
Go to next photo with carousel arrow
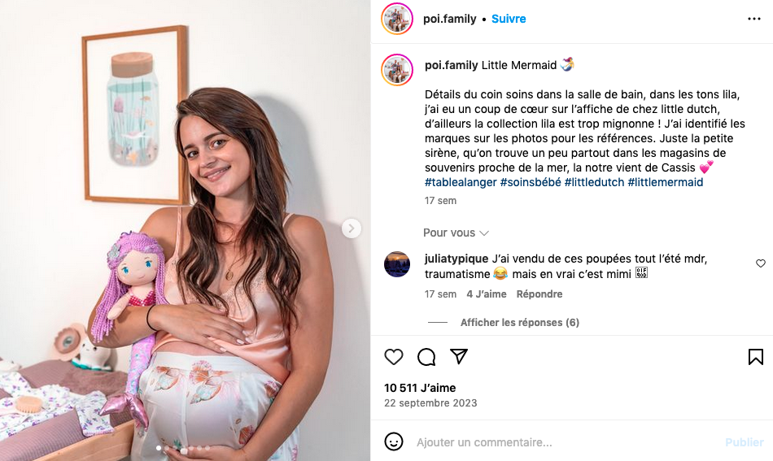tap(352, 228)
